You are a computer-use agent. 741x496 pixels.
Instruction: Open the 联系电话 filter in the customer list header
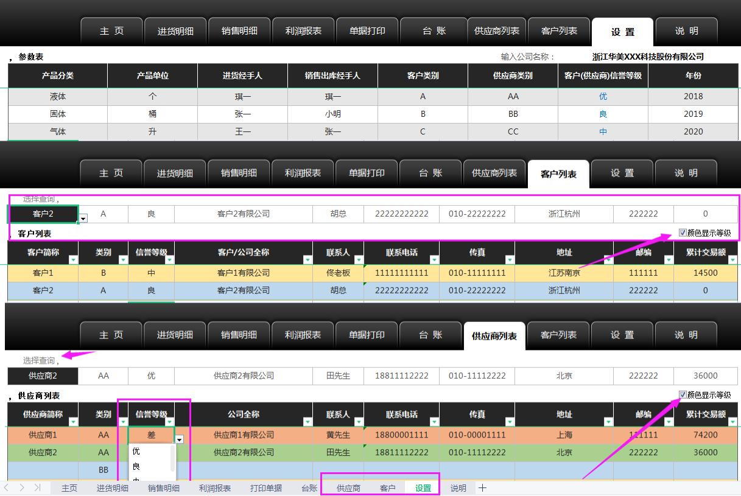[x=434, y=259]
